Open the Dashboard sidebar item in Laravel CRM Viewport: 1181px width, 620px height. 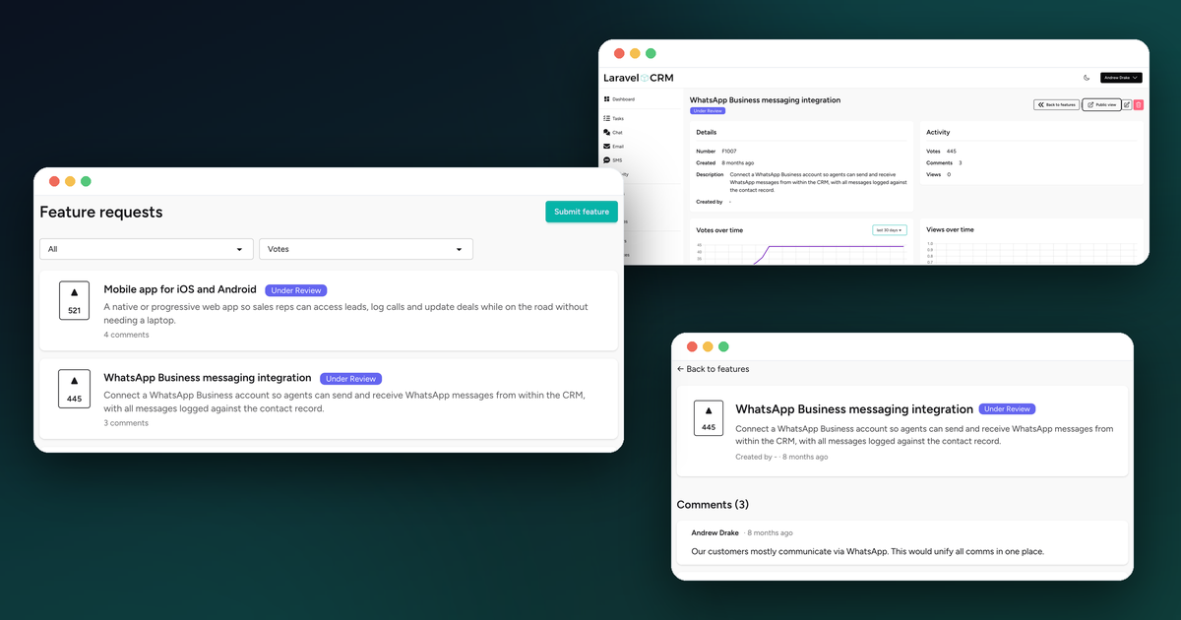619,99
